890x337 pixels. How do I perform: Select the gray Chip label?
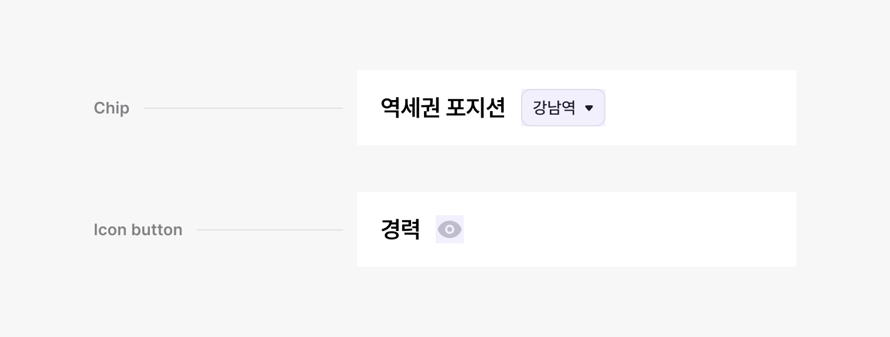[111, 108]
